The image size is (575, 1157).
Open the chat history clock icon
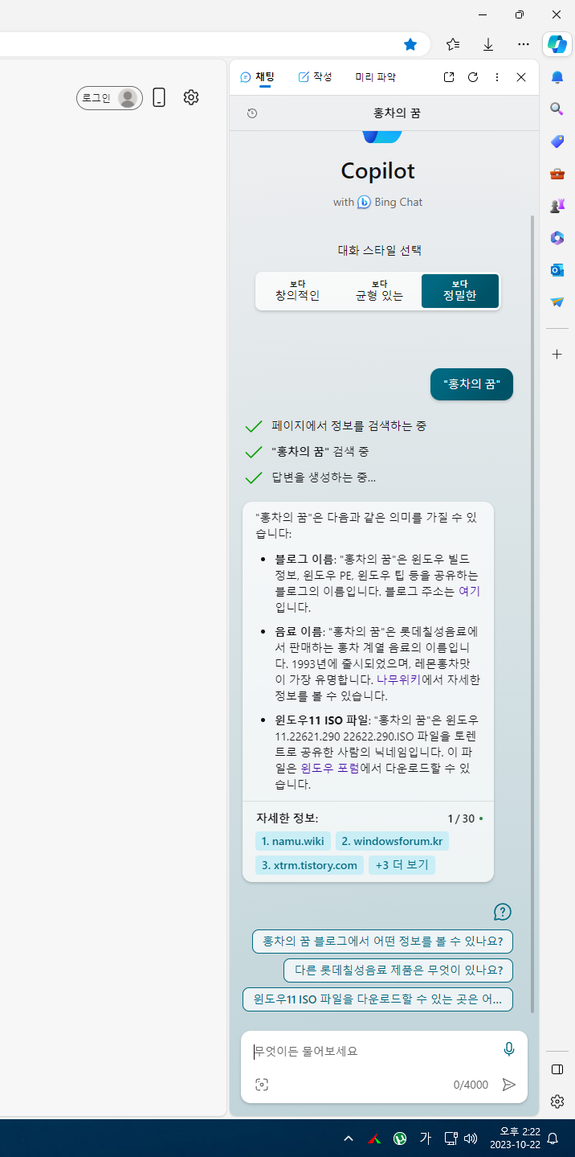(x=252, y=113)
